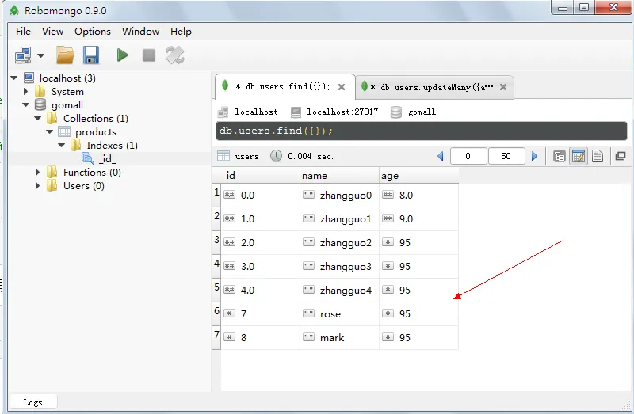Image resolution: width=634 pixels, height=414 pixels.
Task: Click the name column header
Action: pos(339,175)
